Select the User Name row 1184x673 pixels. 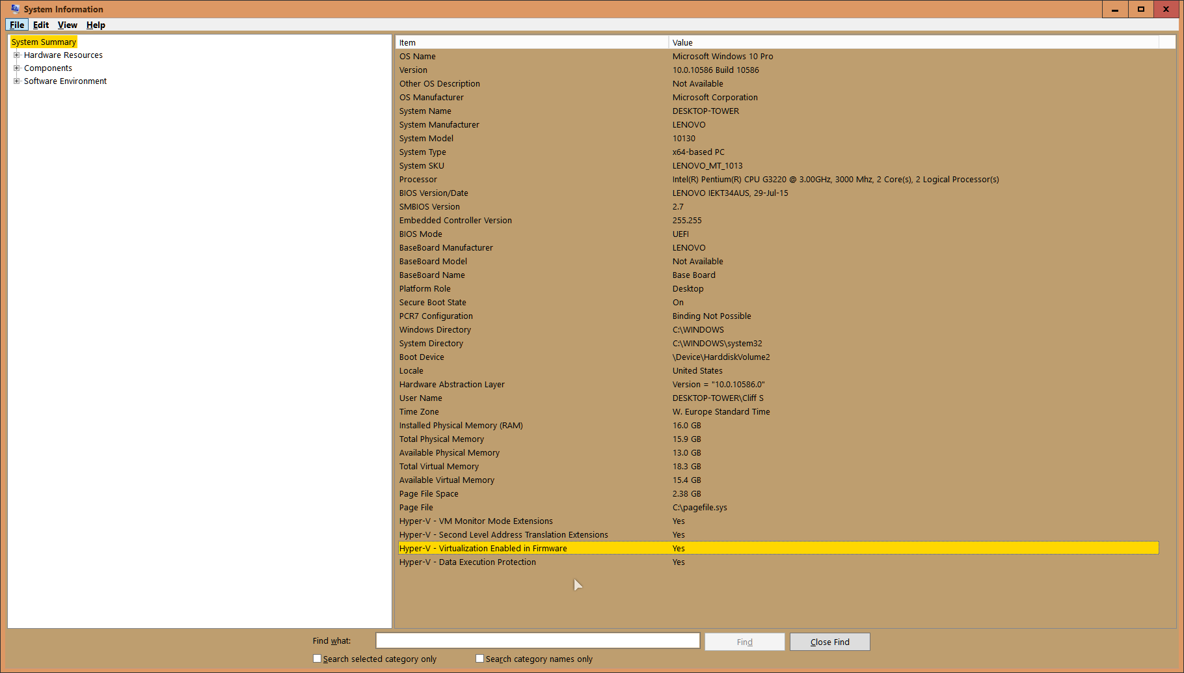coord(778,398)
